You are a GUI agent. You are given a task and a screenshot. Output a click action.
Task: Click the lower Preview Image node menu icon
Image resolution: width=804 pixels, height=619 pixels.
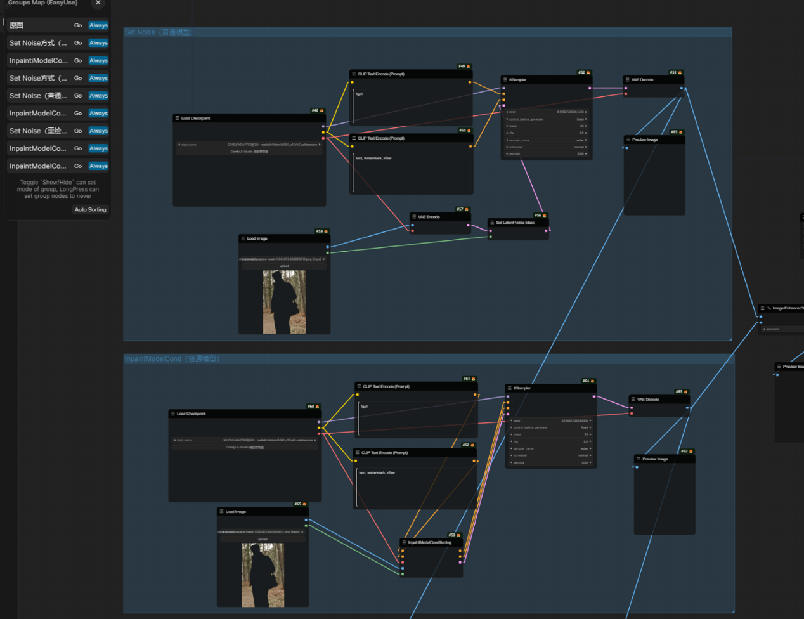point(638,459)
